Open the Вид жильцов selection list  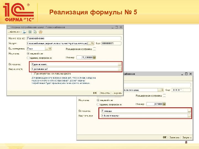pos(119,69)
